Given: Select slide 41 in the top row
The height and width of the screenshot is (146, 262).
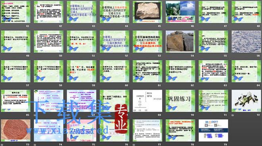Looking at the screenshot, I should (16, 12).
